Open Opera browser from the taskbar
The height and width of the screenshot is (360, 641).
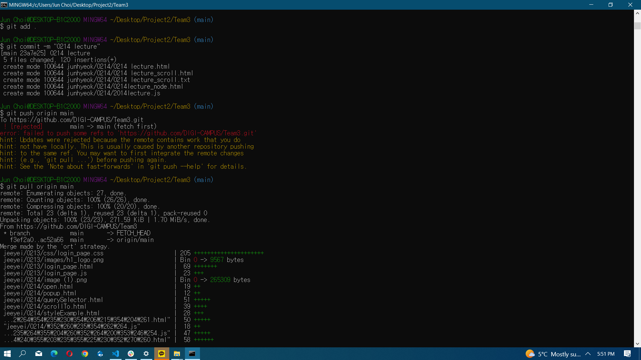pyautogui.click(x=69, y=354)
